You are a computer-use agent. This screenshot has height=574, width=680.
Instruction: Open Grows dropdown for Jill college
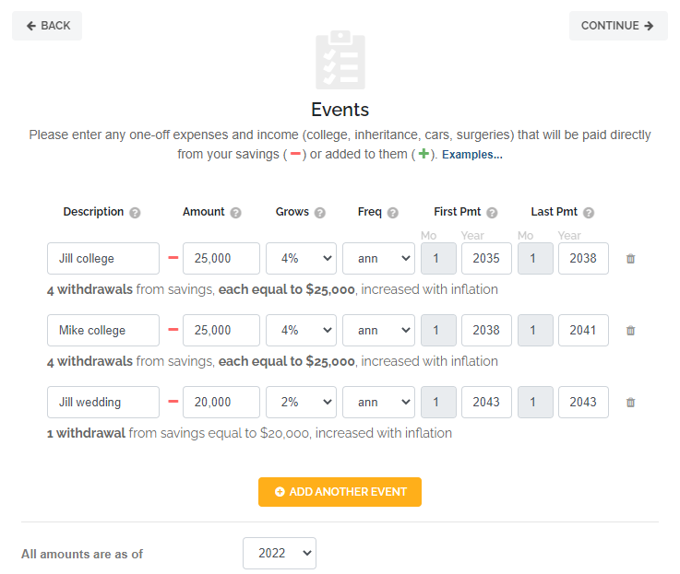pyautogui.click(x=301, y=258)
